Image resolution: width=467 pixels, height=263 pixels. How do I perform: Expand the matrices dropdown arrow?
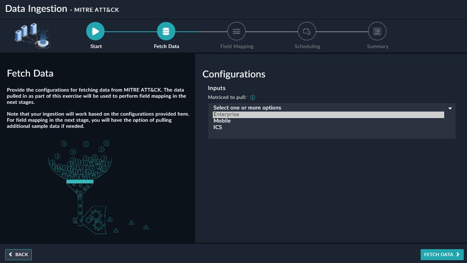[450, 108]
